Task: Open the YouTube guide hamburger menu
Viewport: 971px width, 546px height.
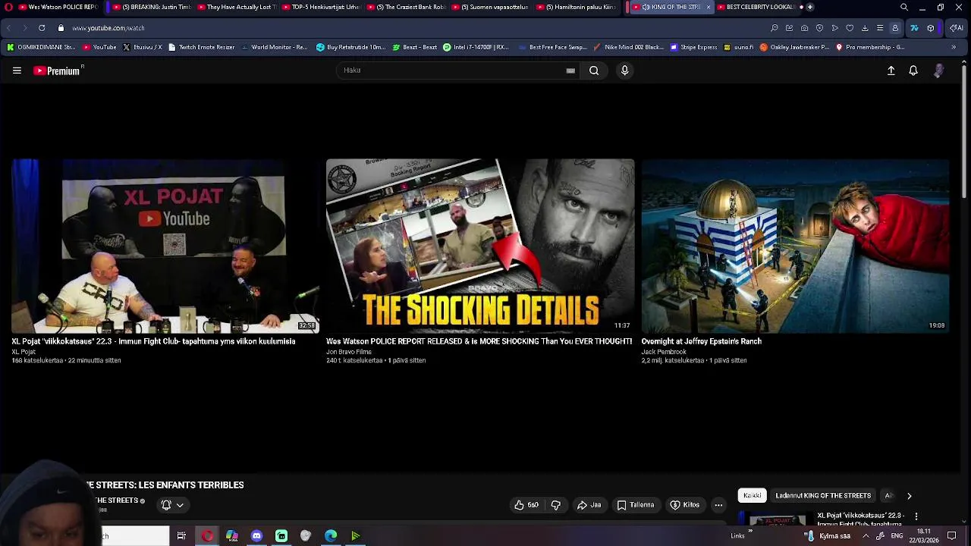Action: click(x=17, y=71)
